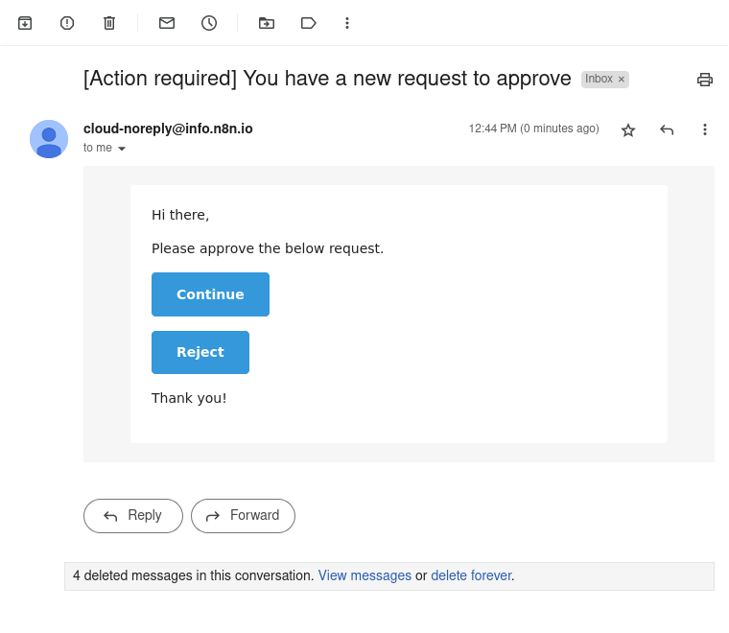Open the toolbar's three-dot More menu
Image resolution: width=729 pixels, height=633 pixels.
[x=347, y=23]
